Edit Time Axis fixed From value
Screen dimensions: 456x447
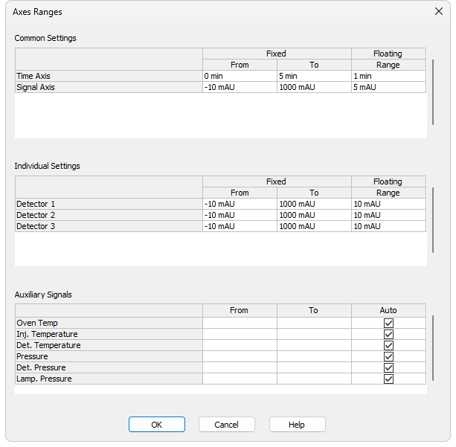[240, 76]
